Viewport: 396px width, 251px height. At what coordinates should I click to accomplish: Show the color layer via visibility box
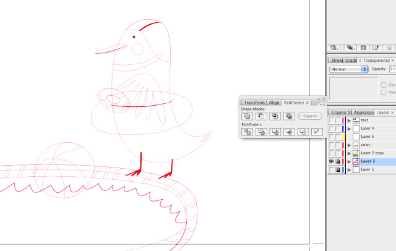click(332, 145)
